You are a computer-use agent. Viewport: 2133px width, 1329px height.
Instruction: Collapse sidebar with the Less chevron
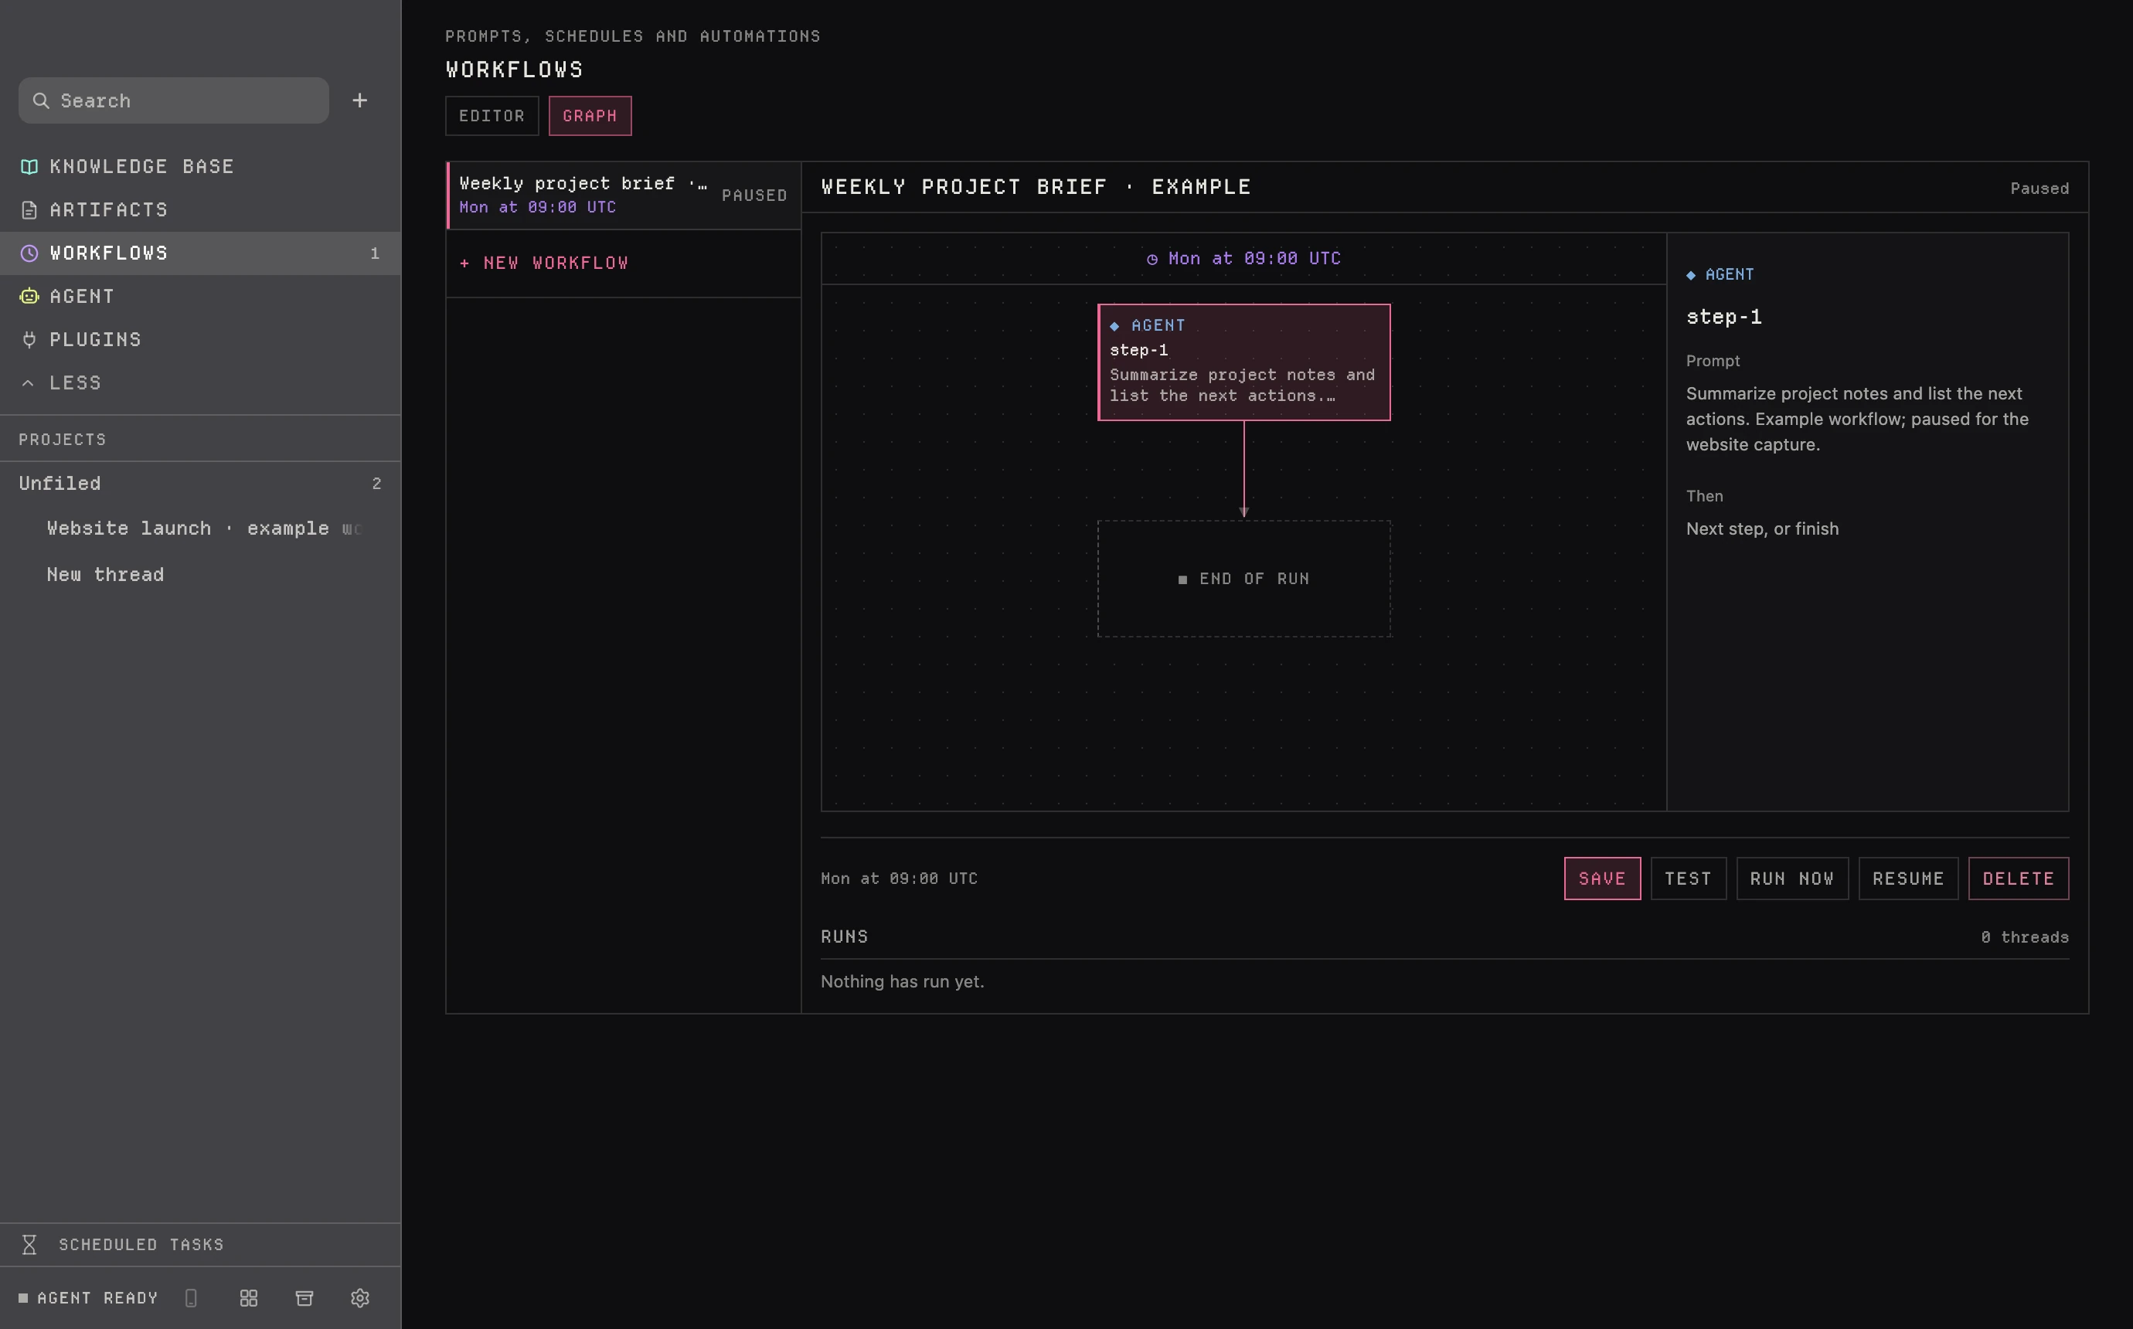[x=28, y=382]
